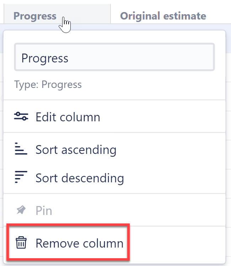Screen dimensions: 231x266
Task: Click empty menu space right of Remove column
Action: (178, 243)
